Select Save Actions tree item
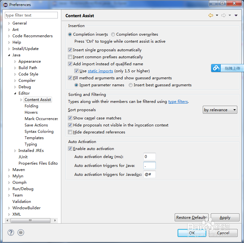Viewport: 244px width, 243px height. click(x=36, y=125)
